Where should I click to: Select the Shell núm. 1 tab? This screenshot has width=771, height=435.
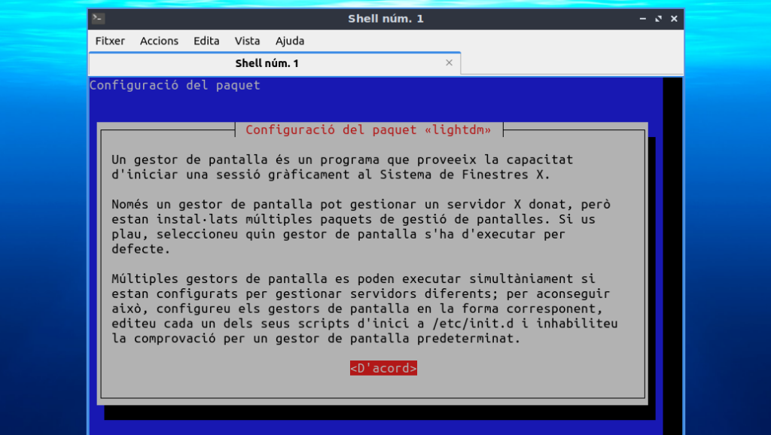pos(267,63)
